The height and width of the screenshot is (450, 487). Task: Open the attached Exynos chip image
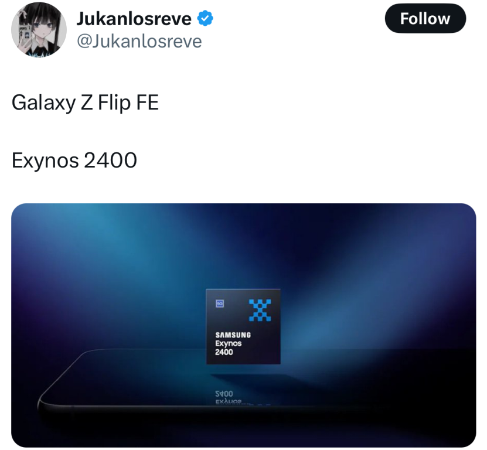(244, 325)
